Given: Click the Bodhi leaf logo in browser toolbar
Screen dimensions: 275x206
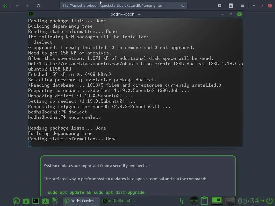Looking at the screenshot, I should click(5, 6).
